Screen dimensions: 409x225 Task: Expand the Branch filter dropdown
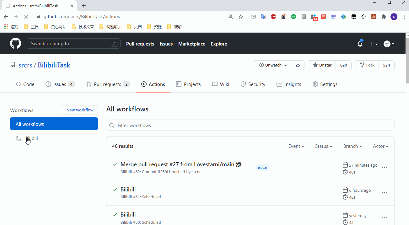click(352, 146)
